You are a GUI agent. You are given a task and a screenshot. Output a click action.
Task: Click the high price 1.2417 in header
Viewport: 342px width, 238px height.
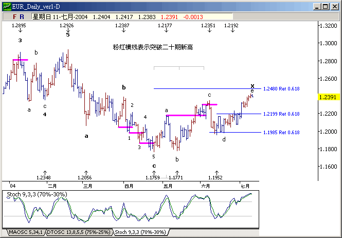[x=124, y=17]
